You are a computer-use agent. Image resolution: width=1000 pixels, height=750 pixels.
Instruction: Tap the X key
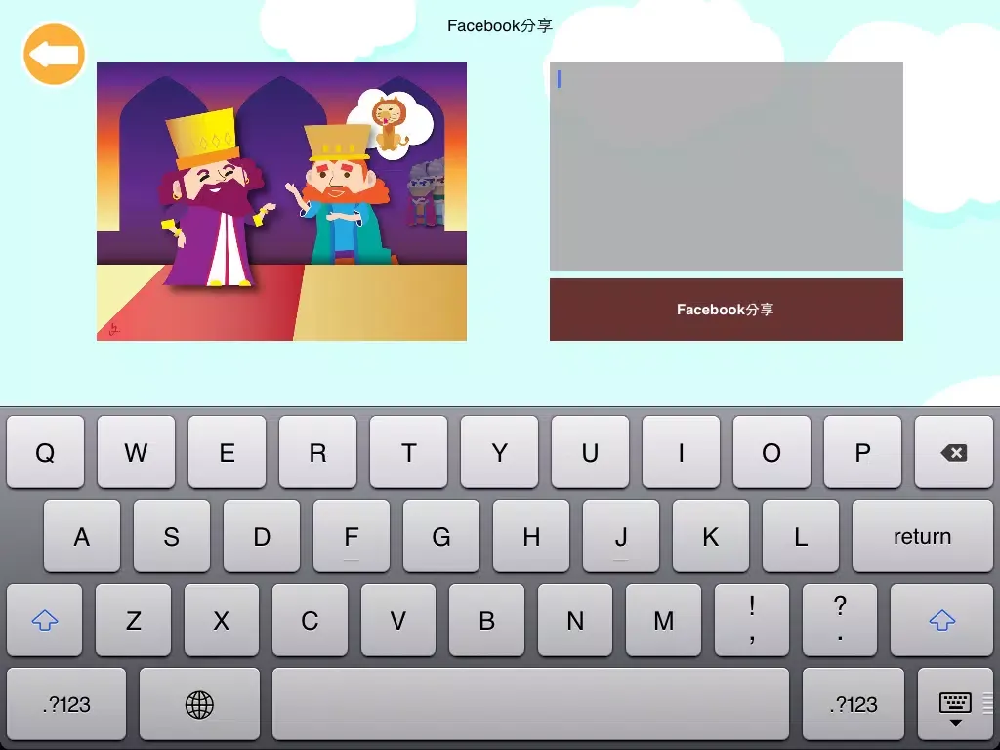(x=222, y=620)
